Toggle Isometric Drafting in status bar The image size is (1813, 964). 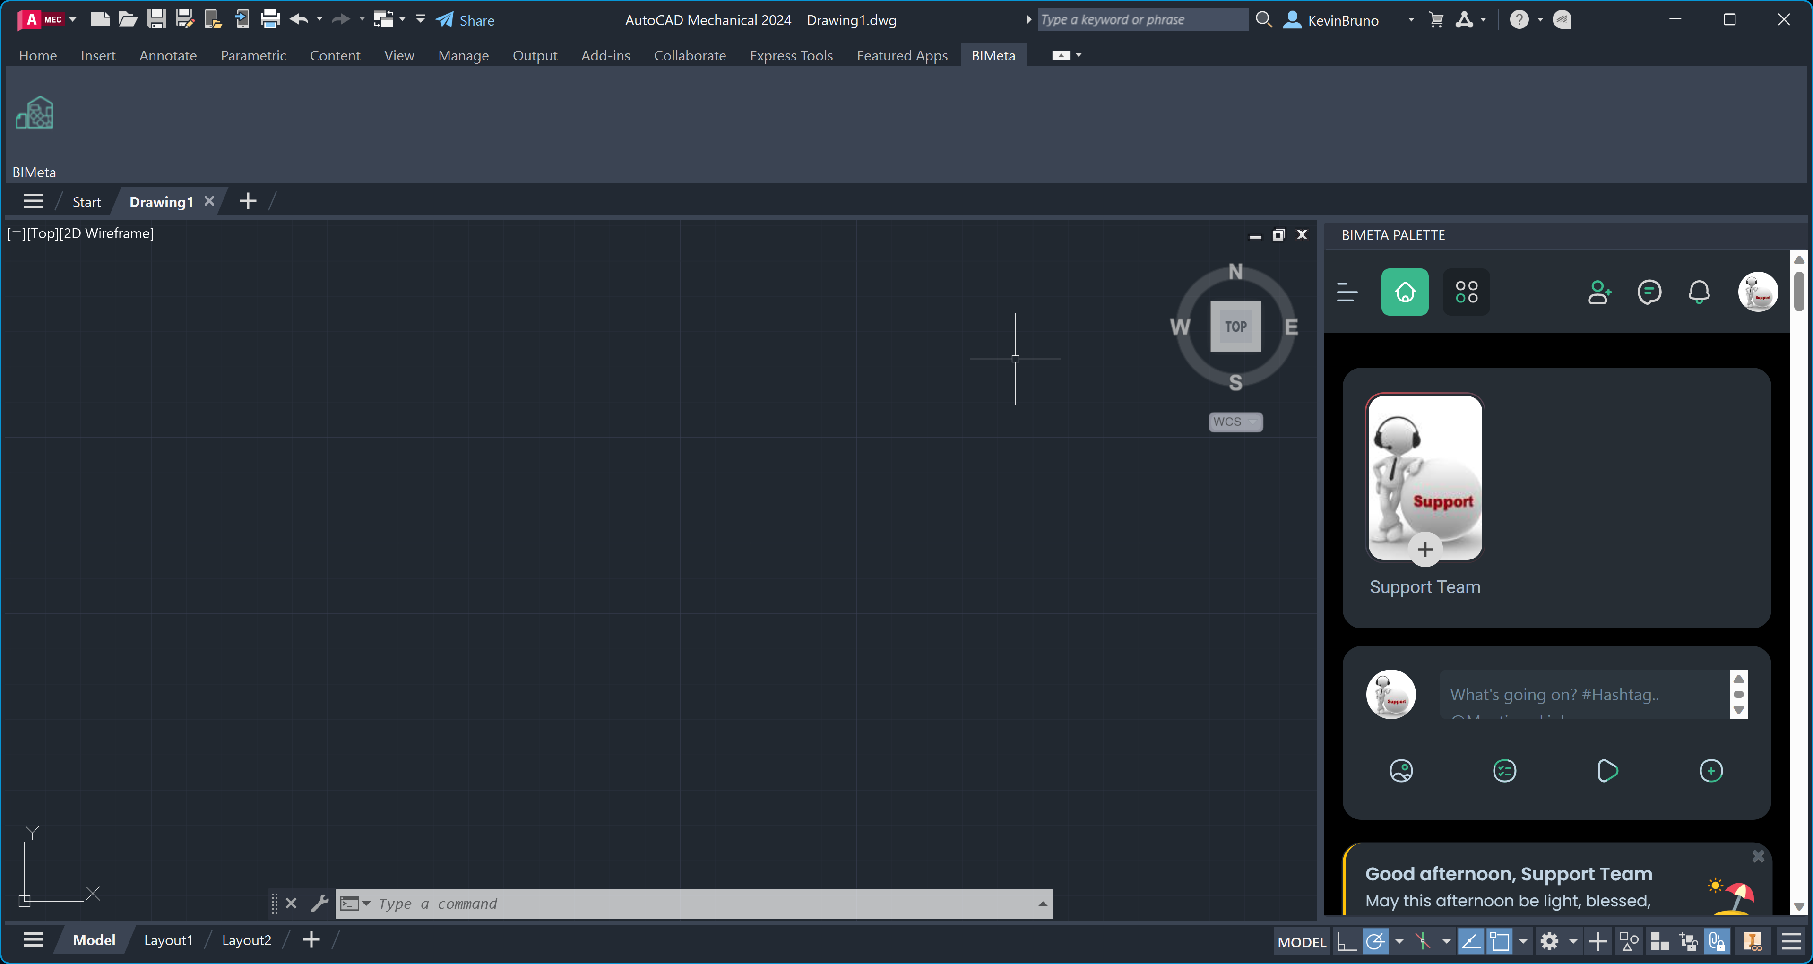(x=1423, y=941)
